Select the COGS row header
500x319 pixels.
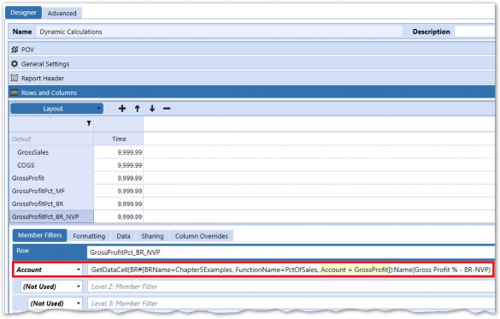[51, 165]
